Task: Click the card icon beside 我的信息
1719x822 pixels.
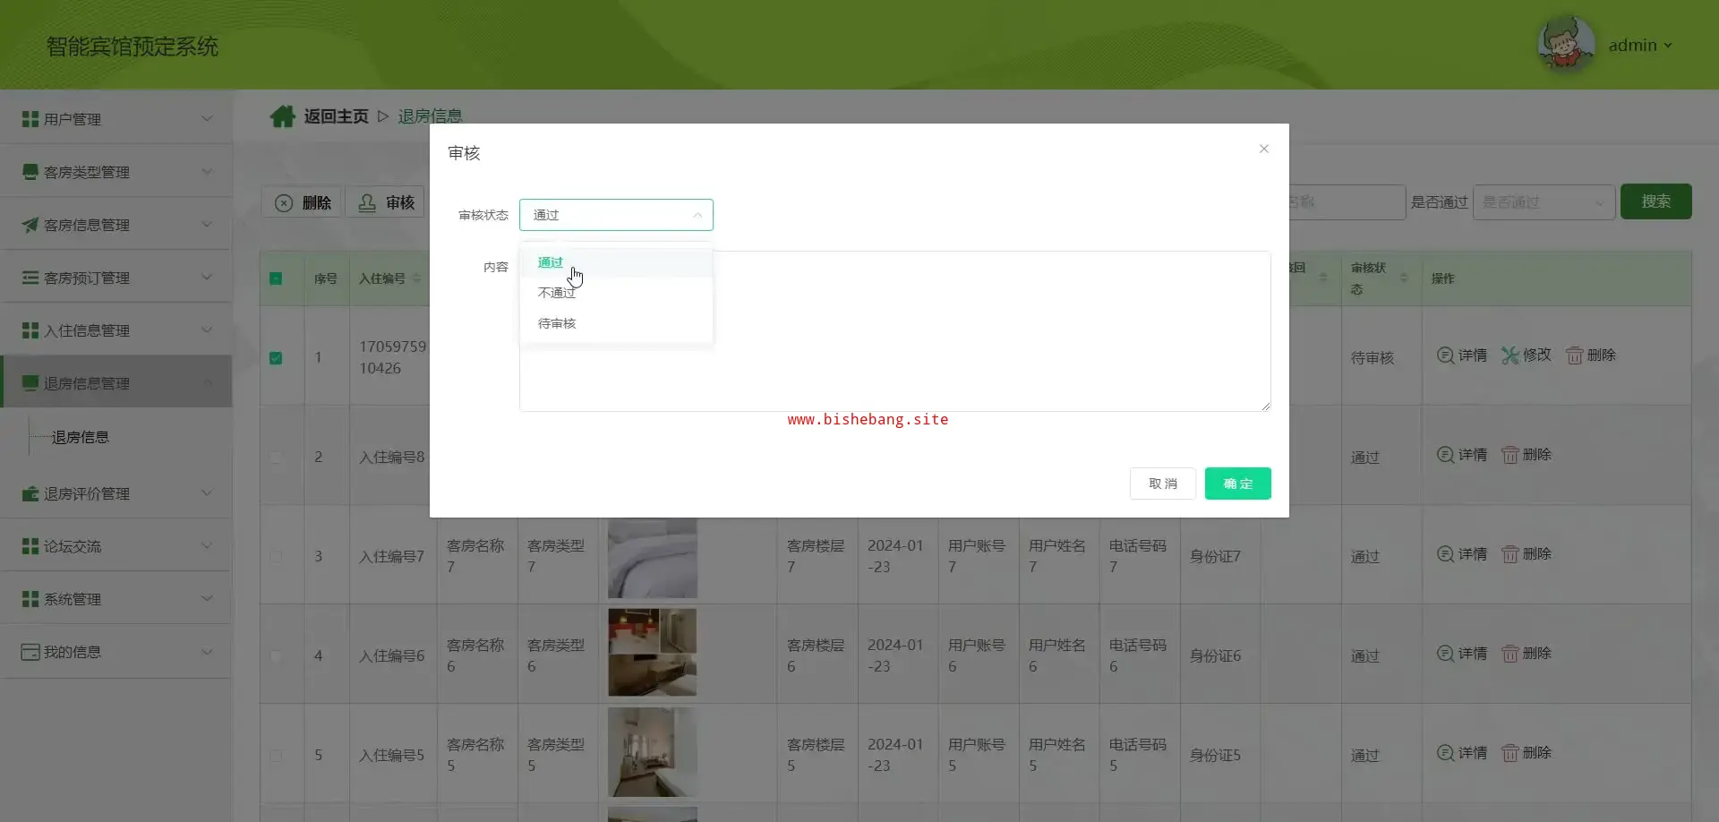Action: click(x=30, y=652)
